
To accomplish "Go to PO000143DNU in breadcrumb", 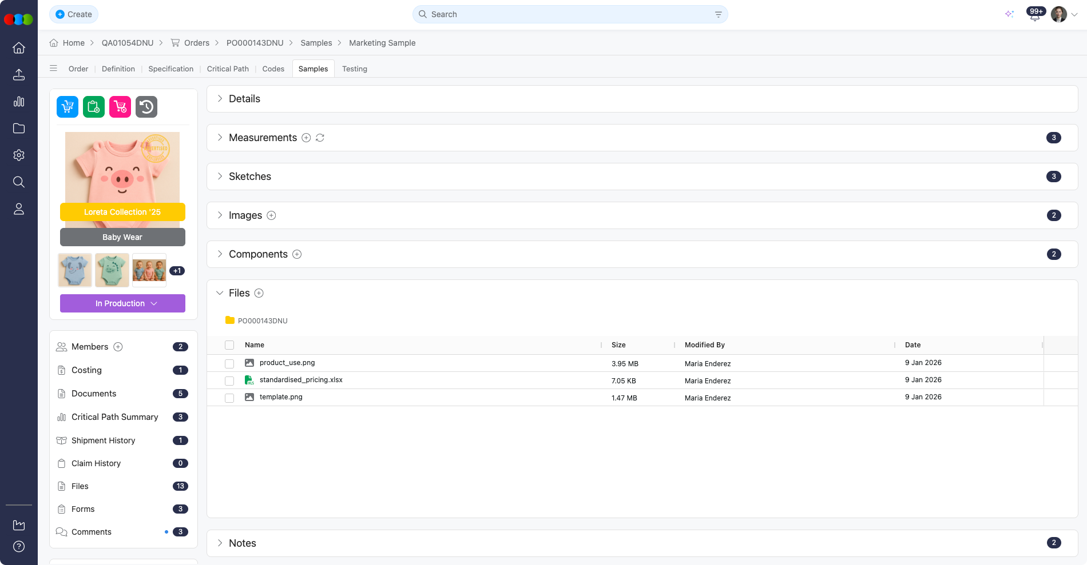I will [x=255, y=43].
